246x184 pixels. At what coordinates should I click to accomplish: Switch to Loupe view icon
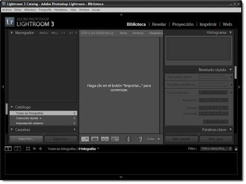click(x=95, y=139)
